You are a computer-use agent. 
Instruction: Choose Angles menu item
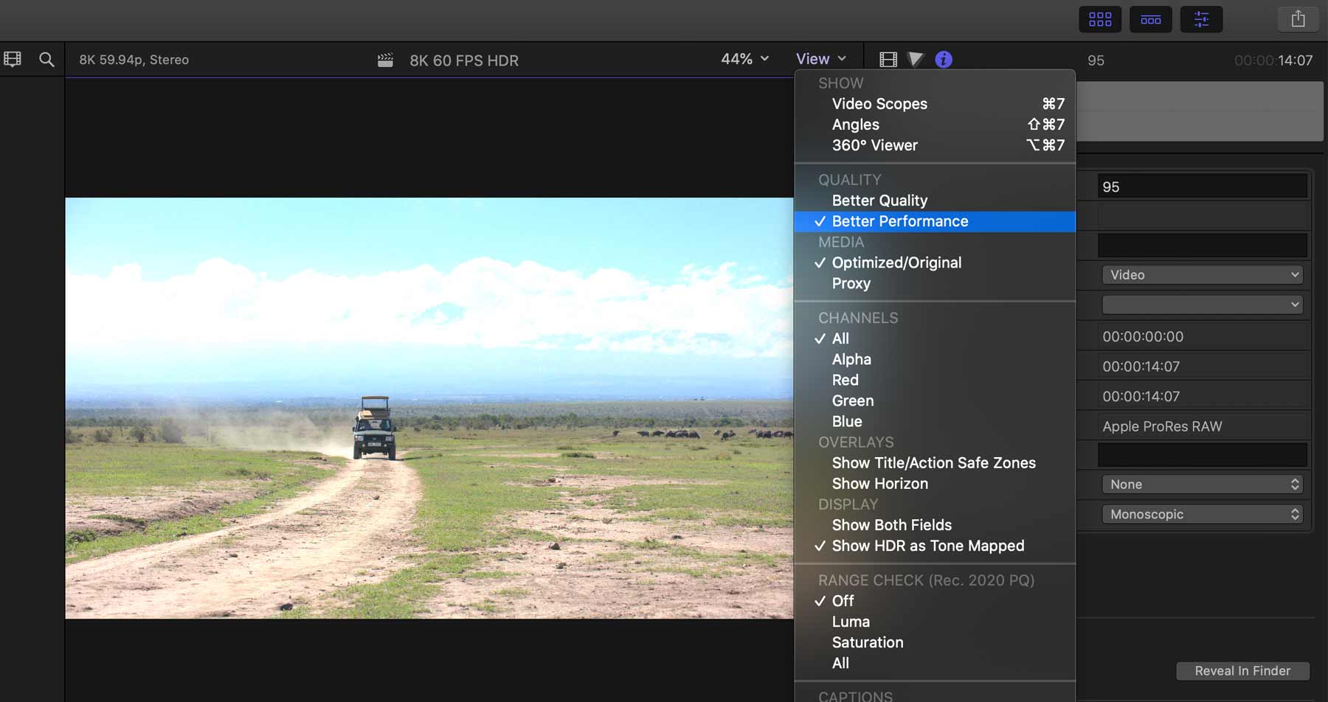tap(935, 125)
